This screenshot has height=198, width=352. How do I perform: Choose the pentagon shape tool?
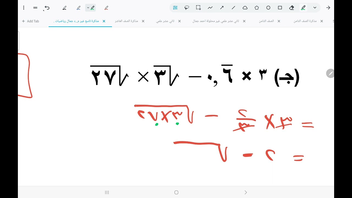click(257, 8)
